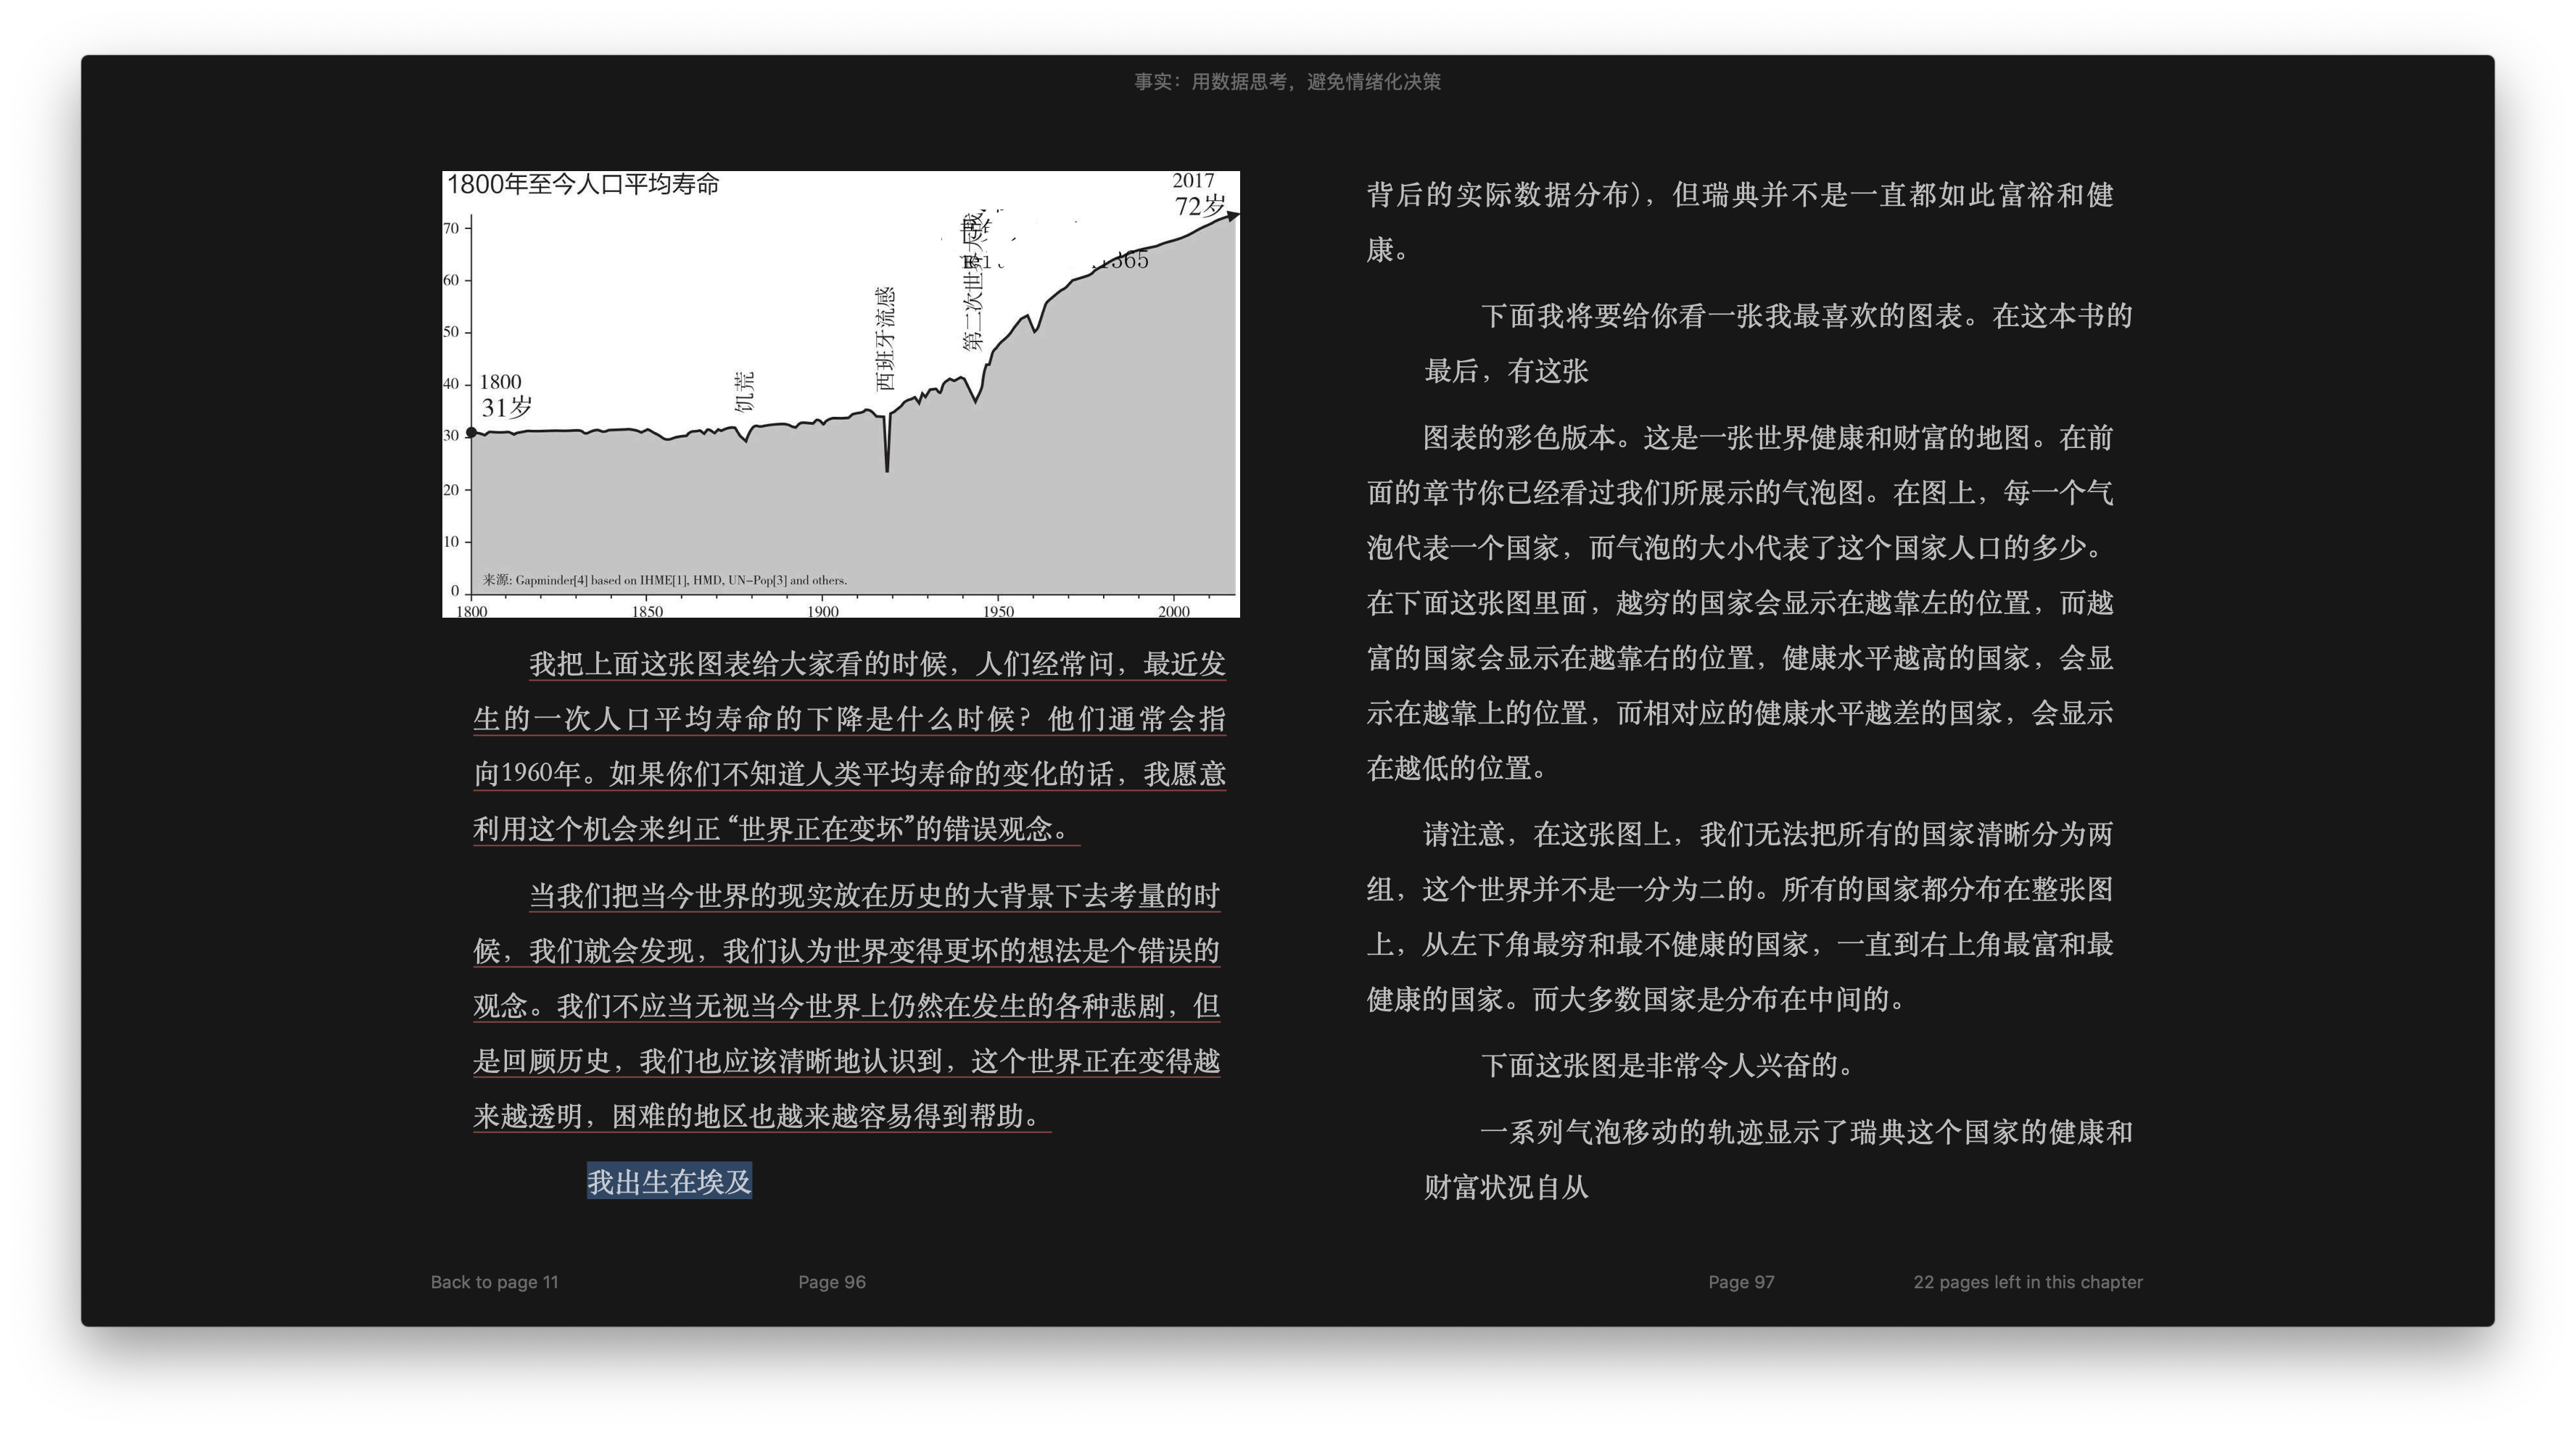Screen dimensions: 2576x1434
Task: Click the text '财富状况自从' at page bottom
Action: (1506, 1187)
